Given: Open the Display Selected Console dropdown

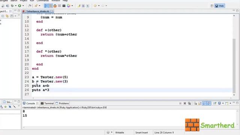Looking at the screenshot, I should (x=223, y=103).
